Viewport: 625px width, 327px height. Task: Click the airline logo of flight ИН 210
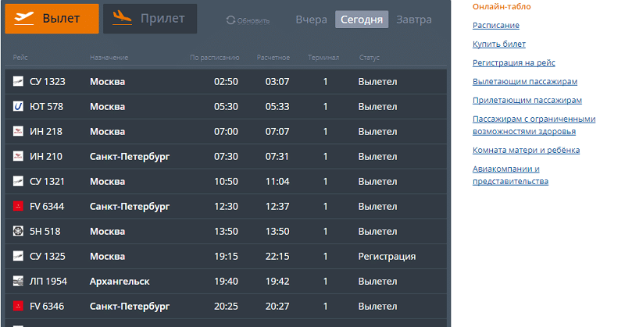pos(18,156)
